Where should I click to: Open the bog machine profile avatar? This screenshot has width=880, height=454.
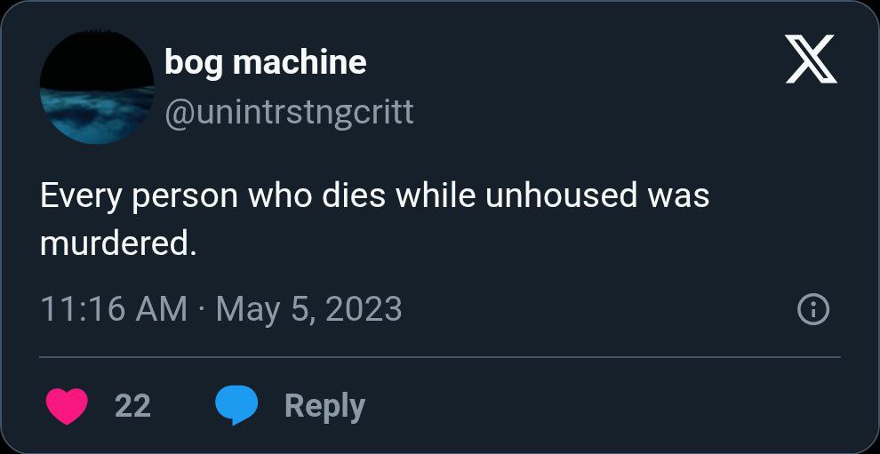pos(96,87)
